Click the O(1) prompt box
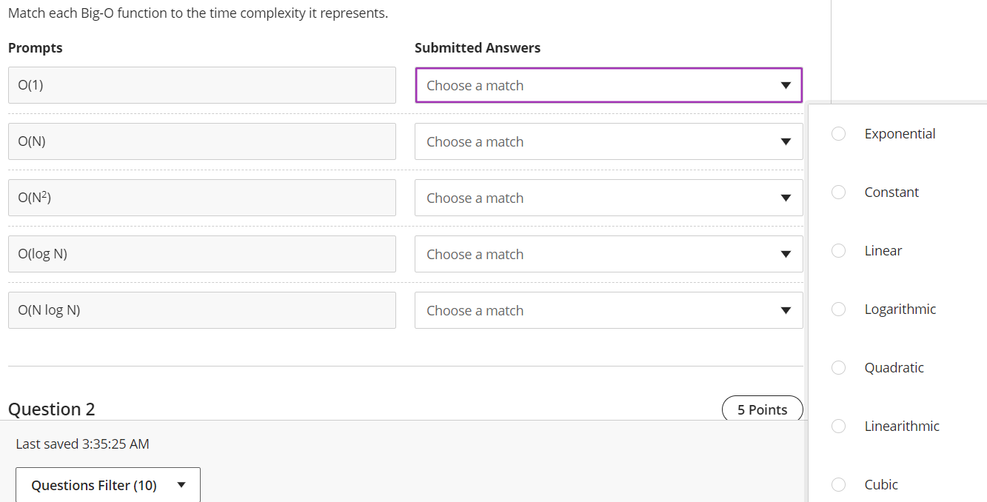This screenshot has height=502, width=987. (x=201, y=85)
